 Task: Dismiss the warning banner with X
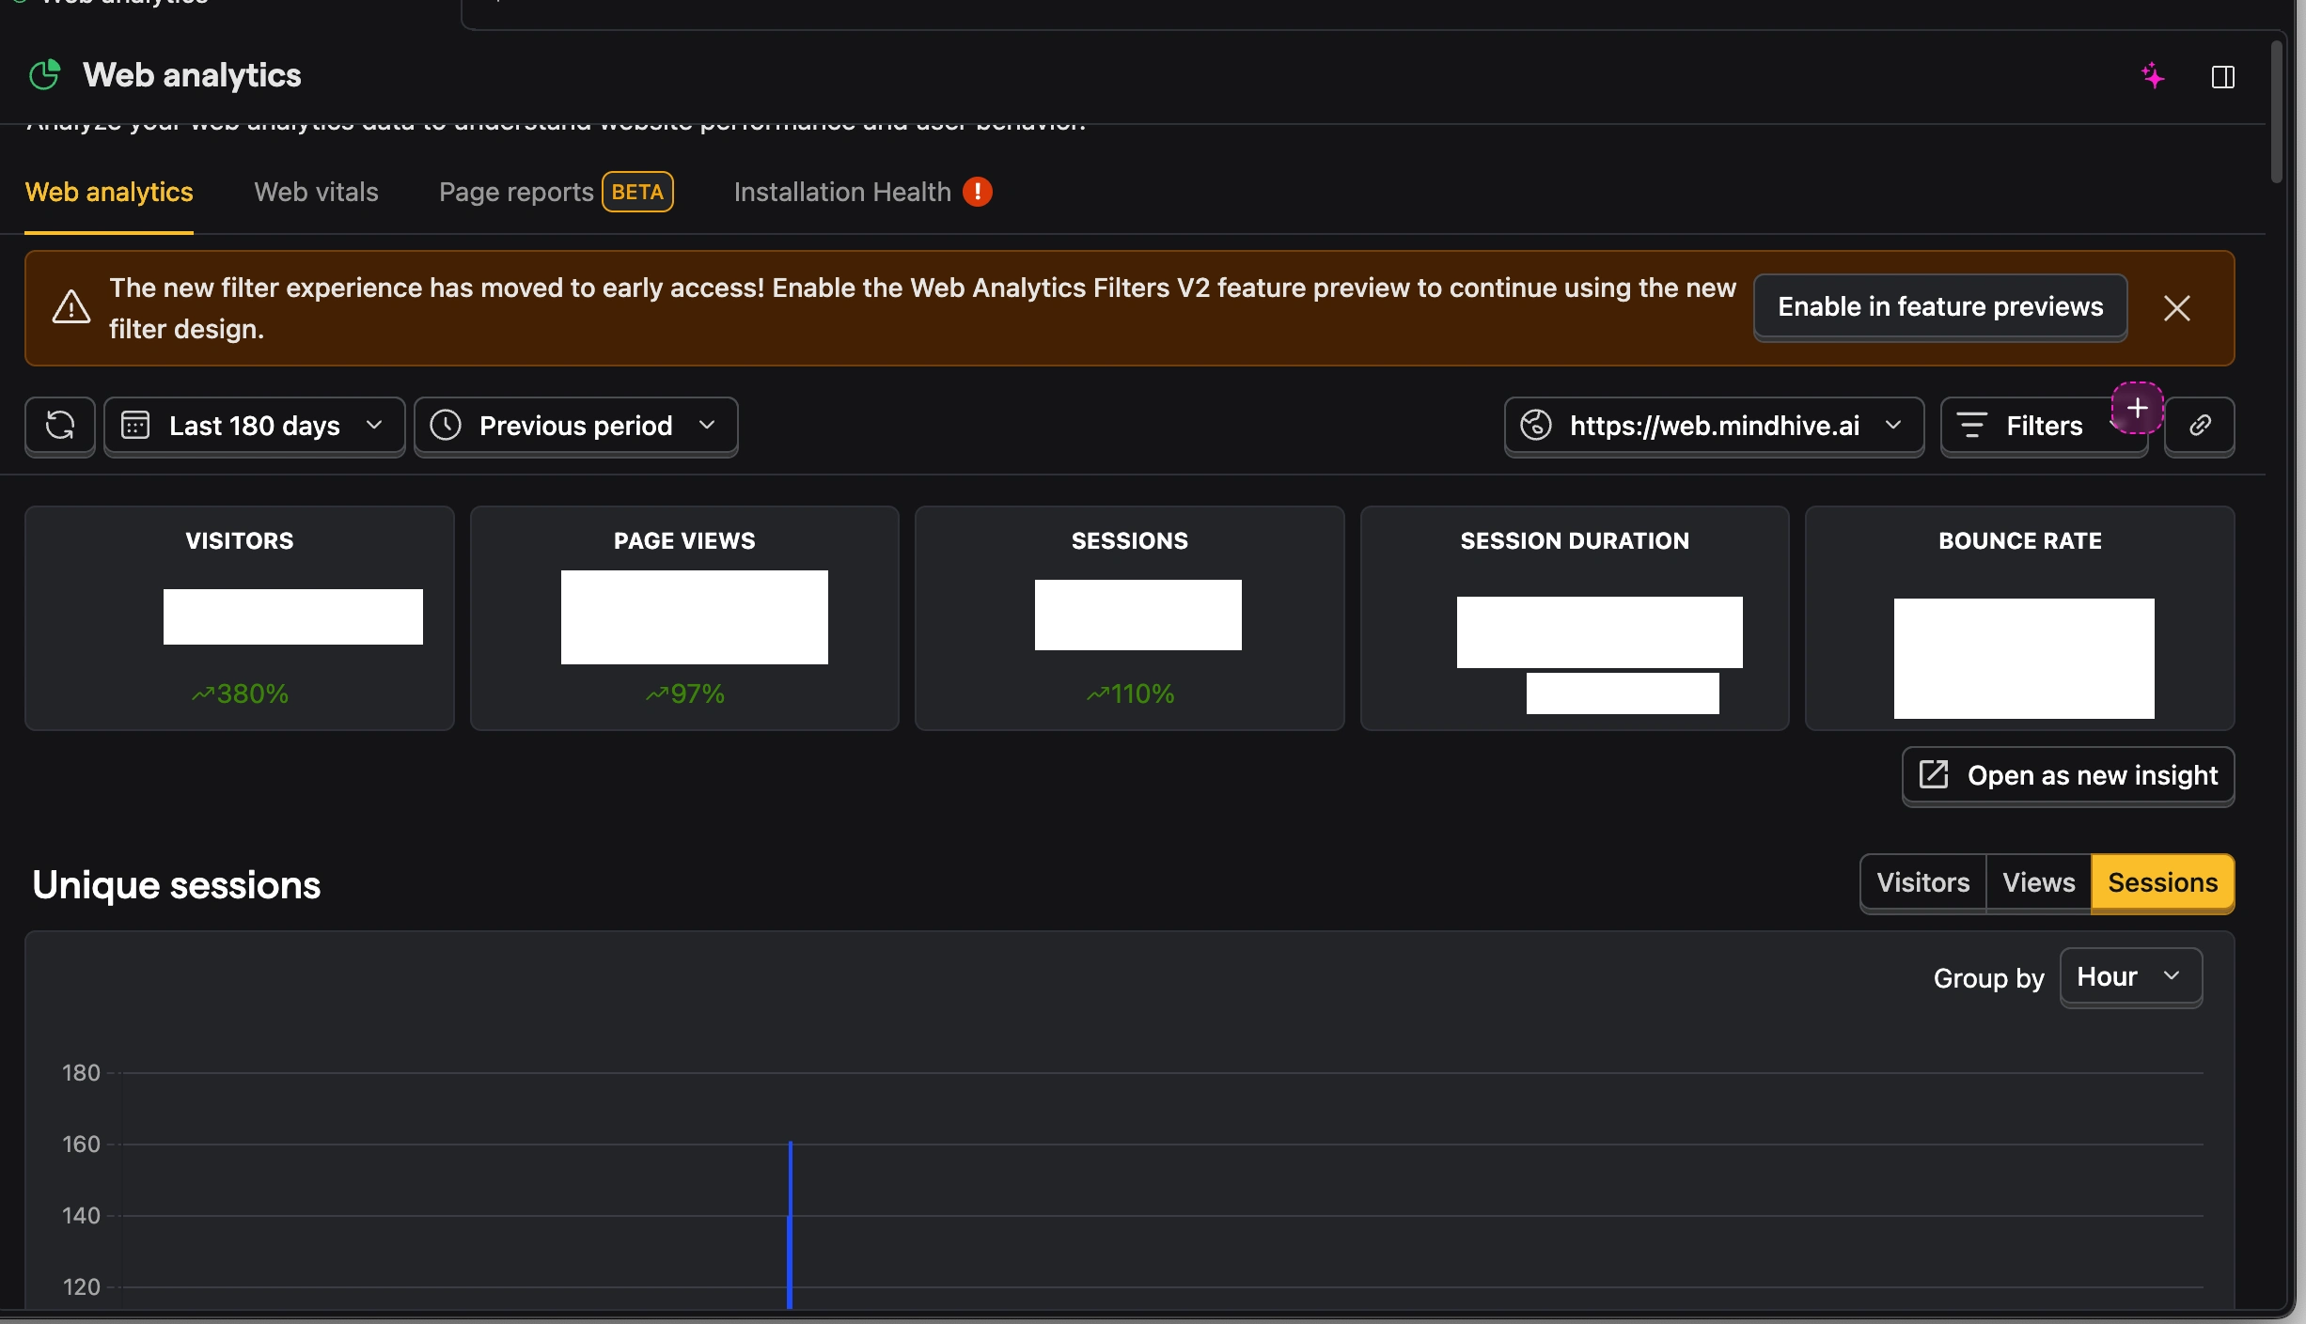(x=2177, y=308)
